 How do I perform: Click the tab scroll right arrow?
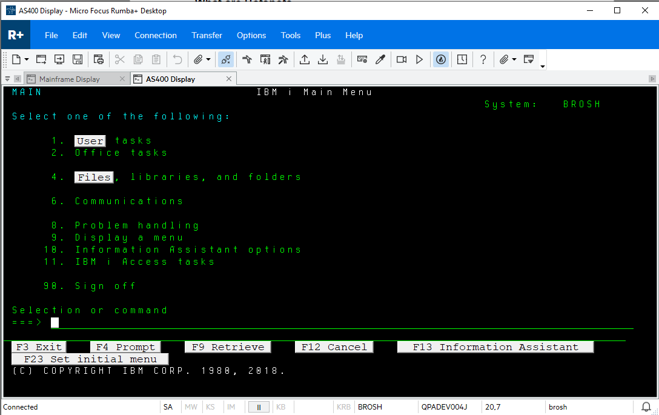652,79
